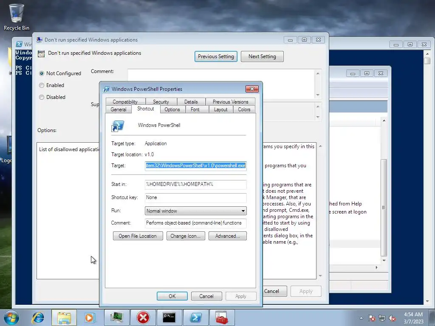Image resolution: width=435 pixels, height=326 pixels.
Task: Click horizontal scroll right arrow in rear window
Action: click(376, 267)
